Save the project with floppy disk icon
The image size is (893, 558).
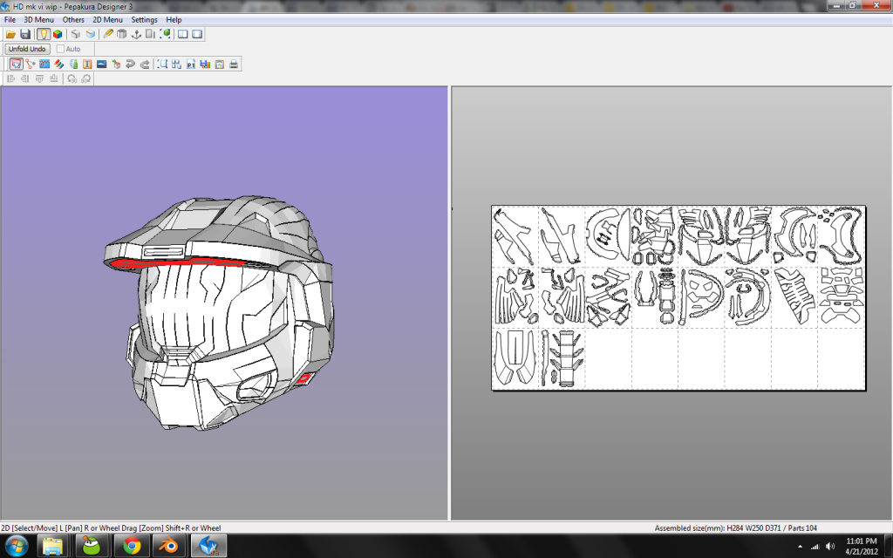25,34
